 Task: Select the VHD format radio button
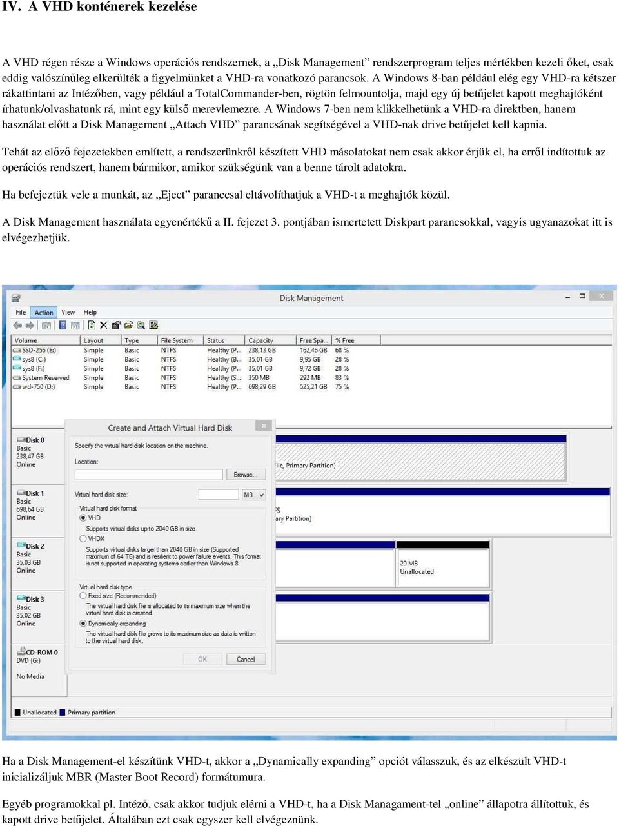pos(83,518)
